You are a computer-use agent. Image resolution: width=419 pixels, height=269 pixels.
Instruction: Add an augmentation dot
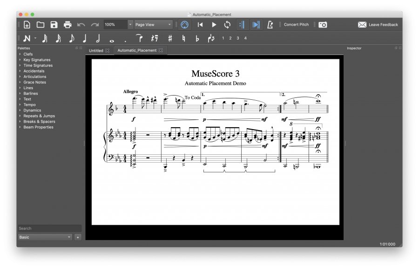point(125,41)
